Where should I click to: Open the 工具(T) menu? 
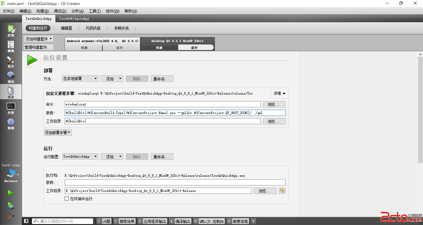95,11
